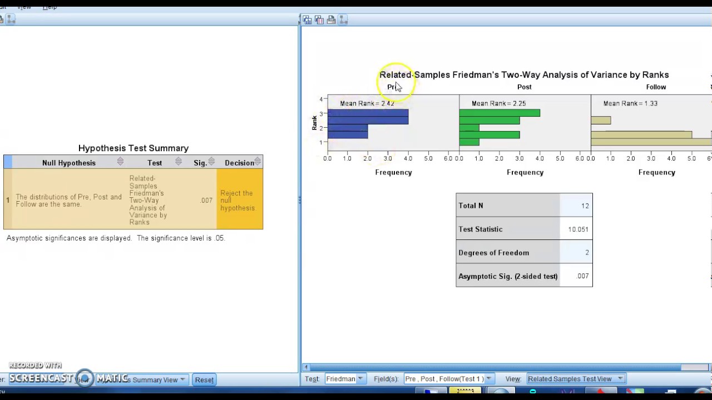Click the longest tan bar in Follow histogram
This screenshot has width=712, height=400.
point(651,142)
